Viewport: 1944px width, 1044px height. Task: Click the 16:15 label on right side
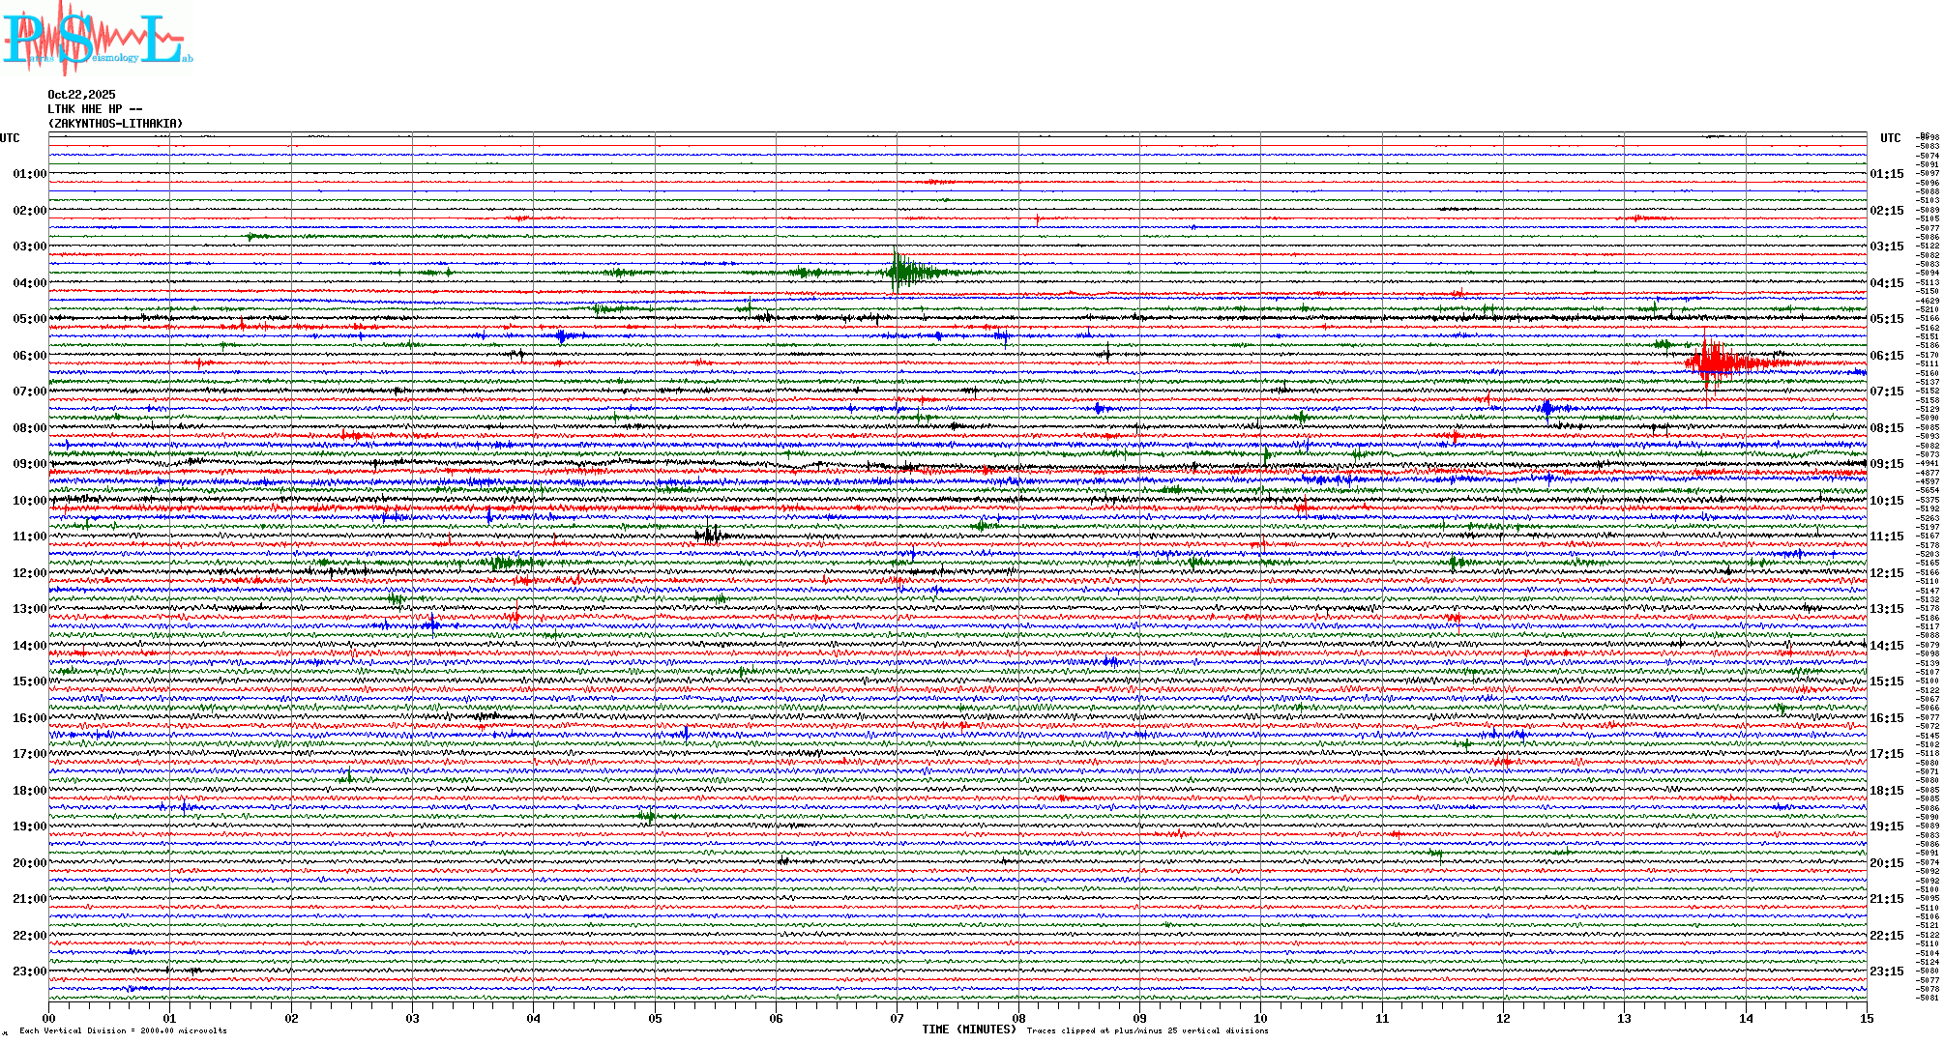point(1886,718)
